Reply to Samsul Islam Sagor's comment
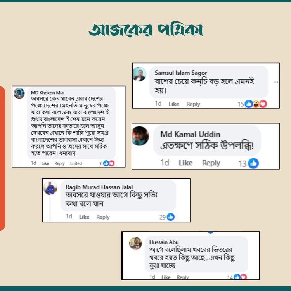Image resolution: width=291 pixels, height=291 pixels. point(193,104)
